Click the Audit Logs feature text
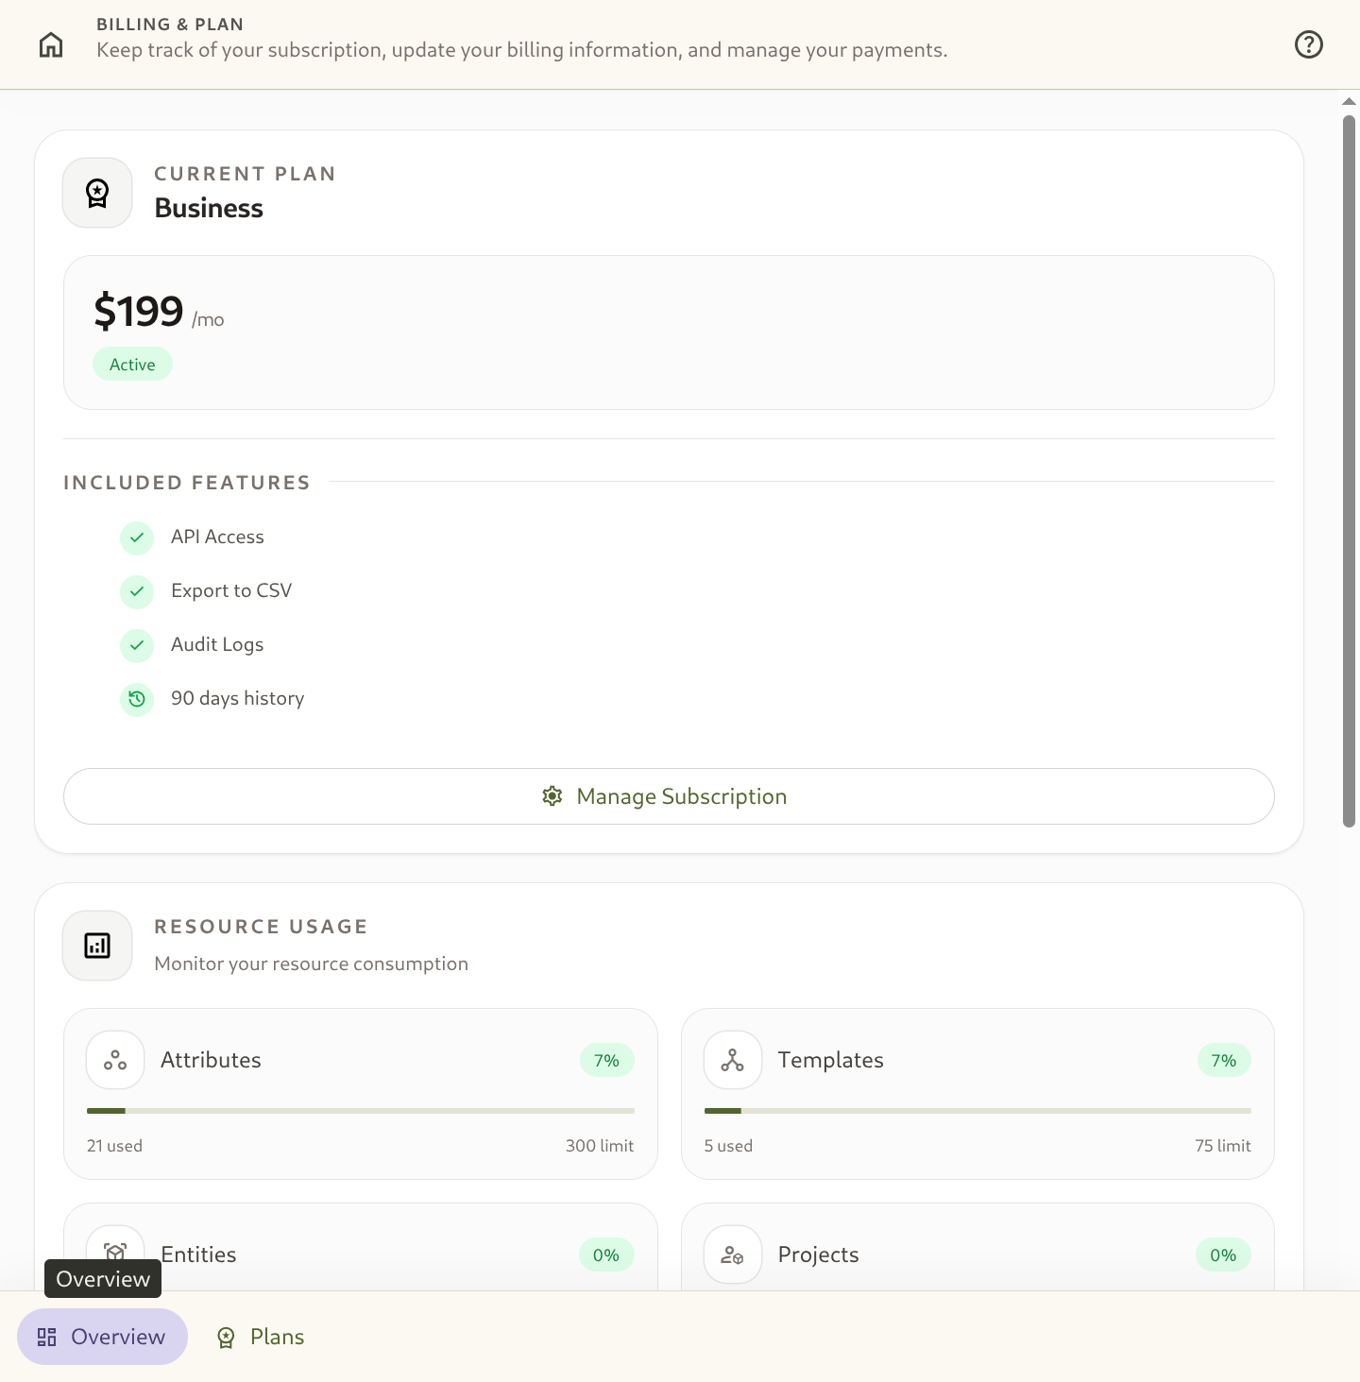The width and height of the screenshot is (1360, 1382). coord(217,644)
